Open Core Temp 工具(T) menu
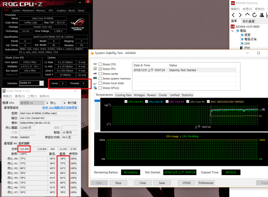 pyautogui.click(x=32, y=96)
